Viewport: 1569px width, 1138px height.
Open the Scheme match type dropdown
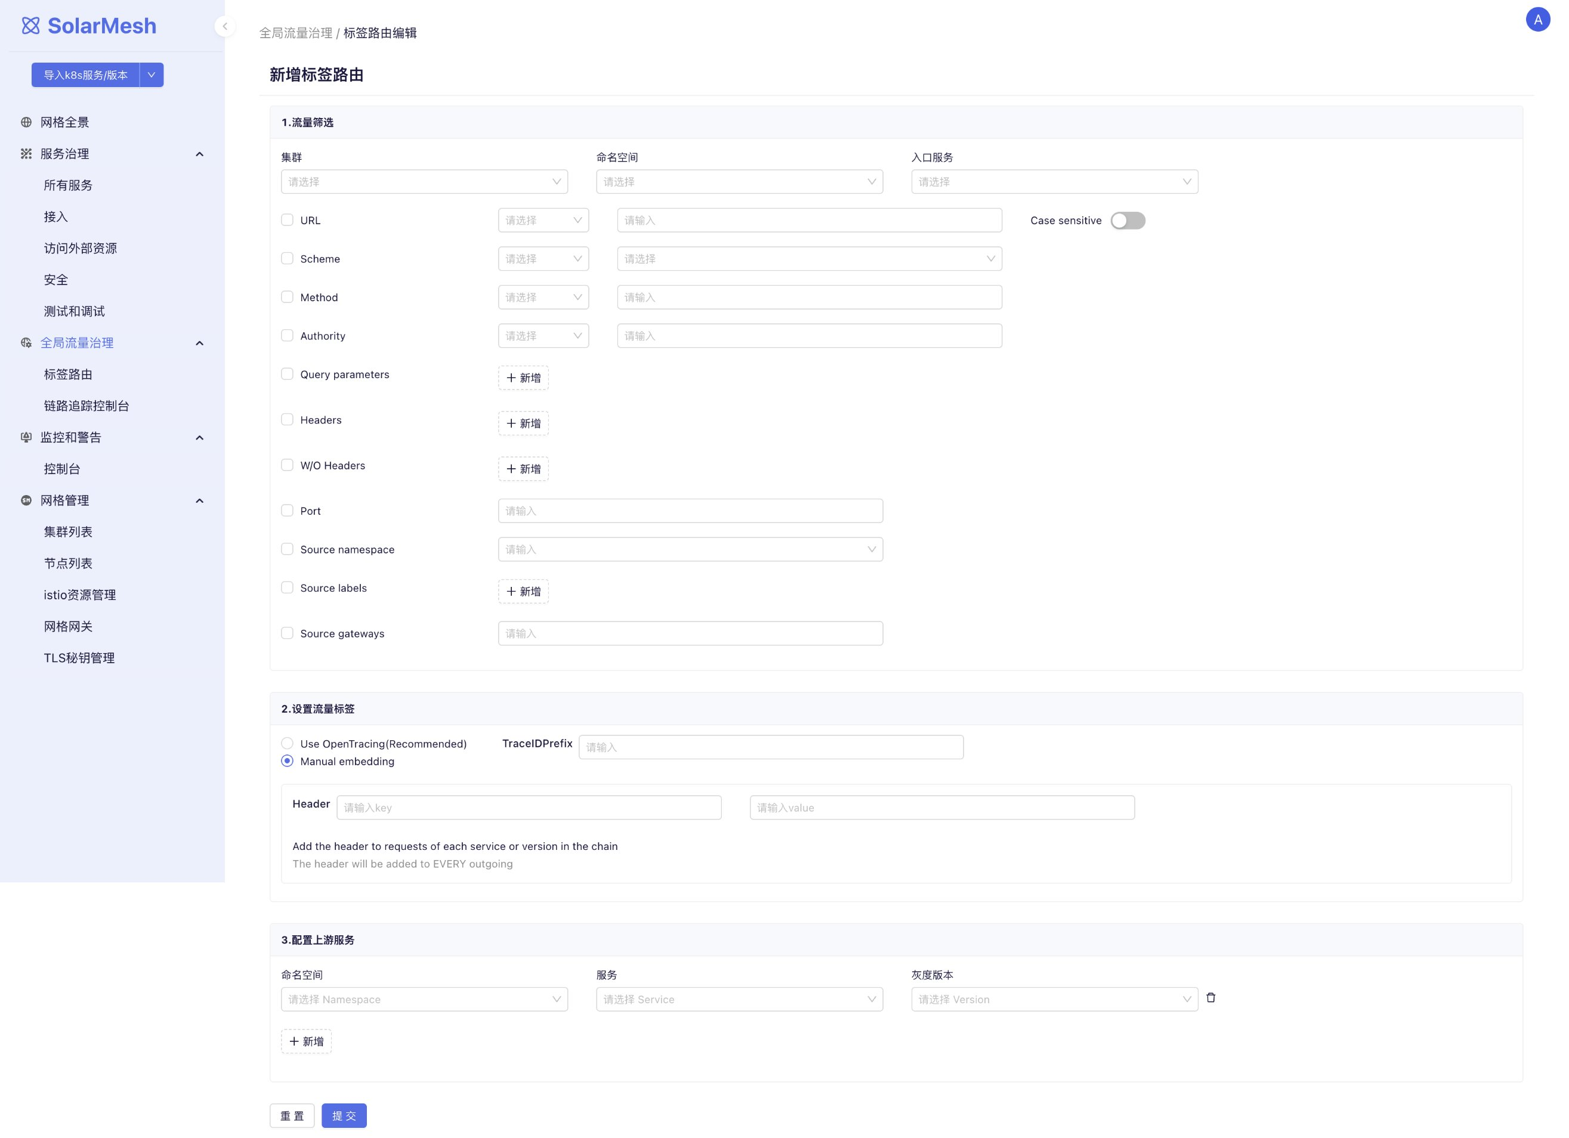pyautogui.click(x=543, y=259)
